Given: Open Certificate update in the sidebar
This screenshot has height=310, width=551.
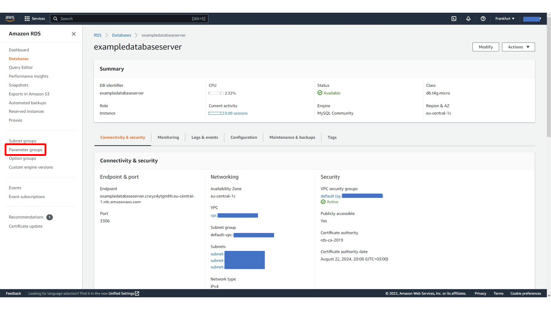Looking at the screenshot, I should coord(26,226).
